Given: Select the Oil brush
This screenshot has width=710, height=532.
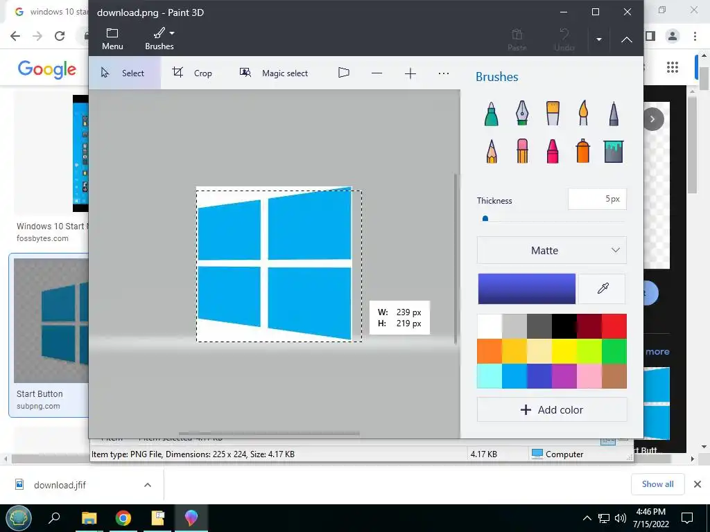Looking at the screenshot, I should tap(553, 113).
